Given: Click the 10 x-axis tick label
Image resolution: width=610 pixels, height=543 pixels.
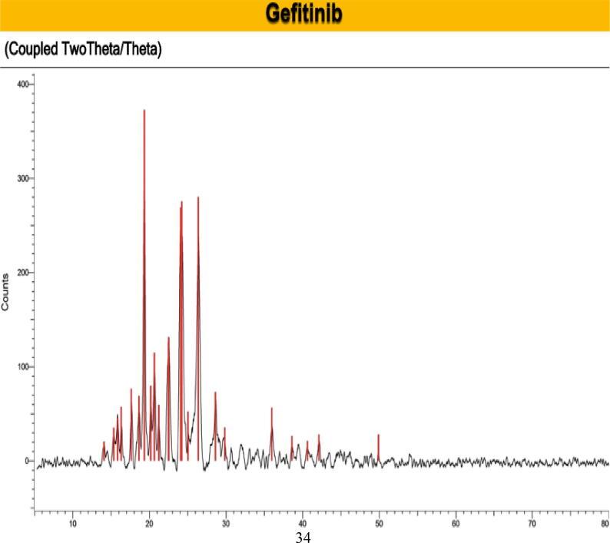Looking at the screenshot, I should (x=73, y=524).
